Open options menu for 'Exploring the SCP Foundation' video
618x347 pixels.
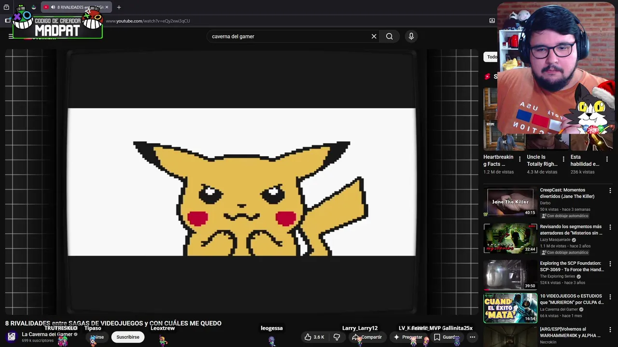(610, 264)
